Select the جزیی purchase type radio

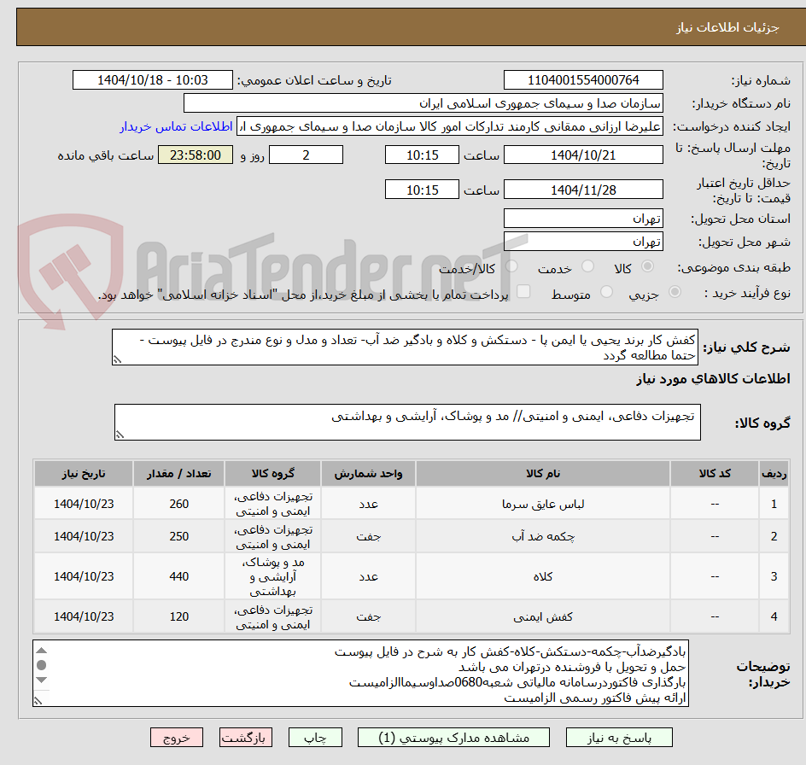[x=675, y=292]
